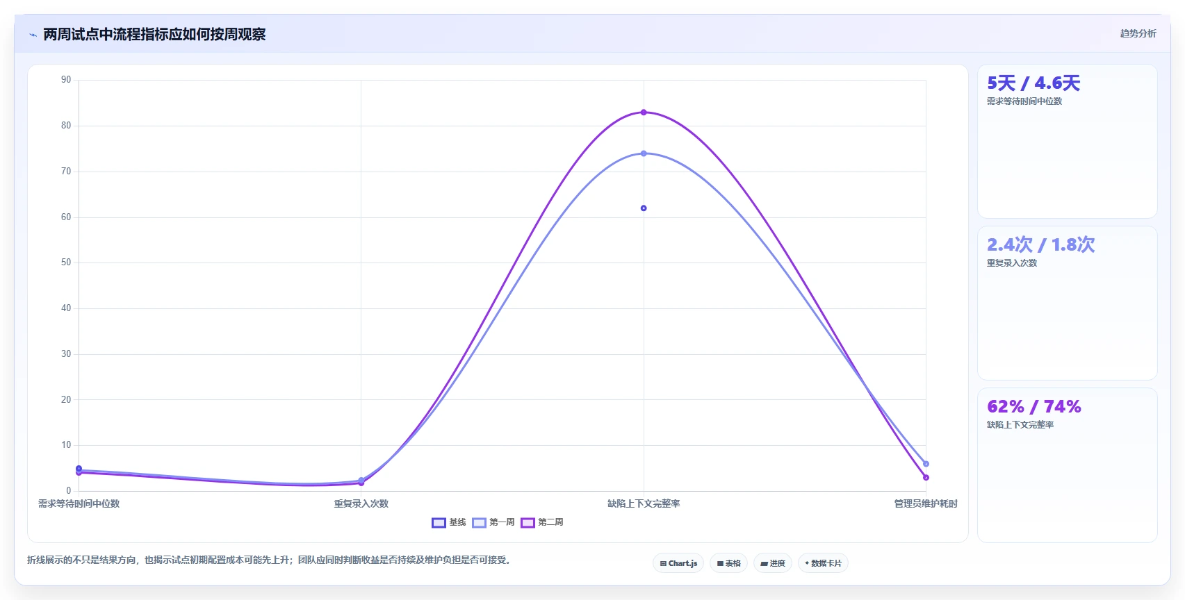The image size is (1185, 600).
Task: Click the y-axis value 90
Action: (x=66, y=80)
